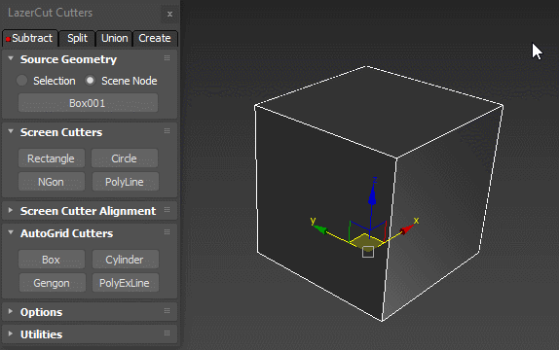This screenshot has height=350, width=559.
Task: Click the Utilities rollout grip handle
Action: [167, 333]
